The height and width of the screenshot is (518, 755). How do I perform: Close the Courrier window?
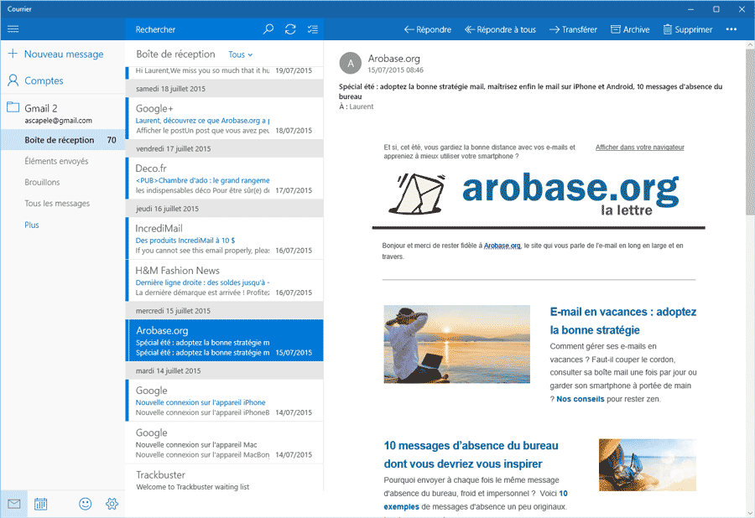coord(742,9)
